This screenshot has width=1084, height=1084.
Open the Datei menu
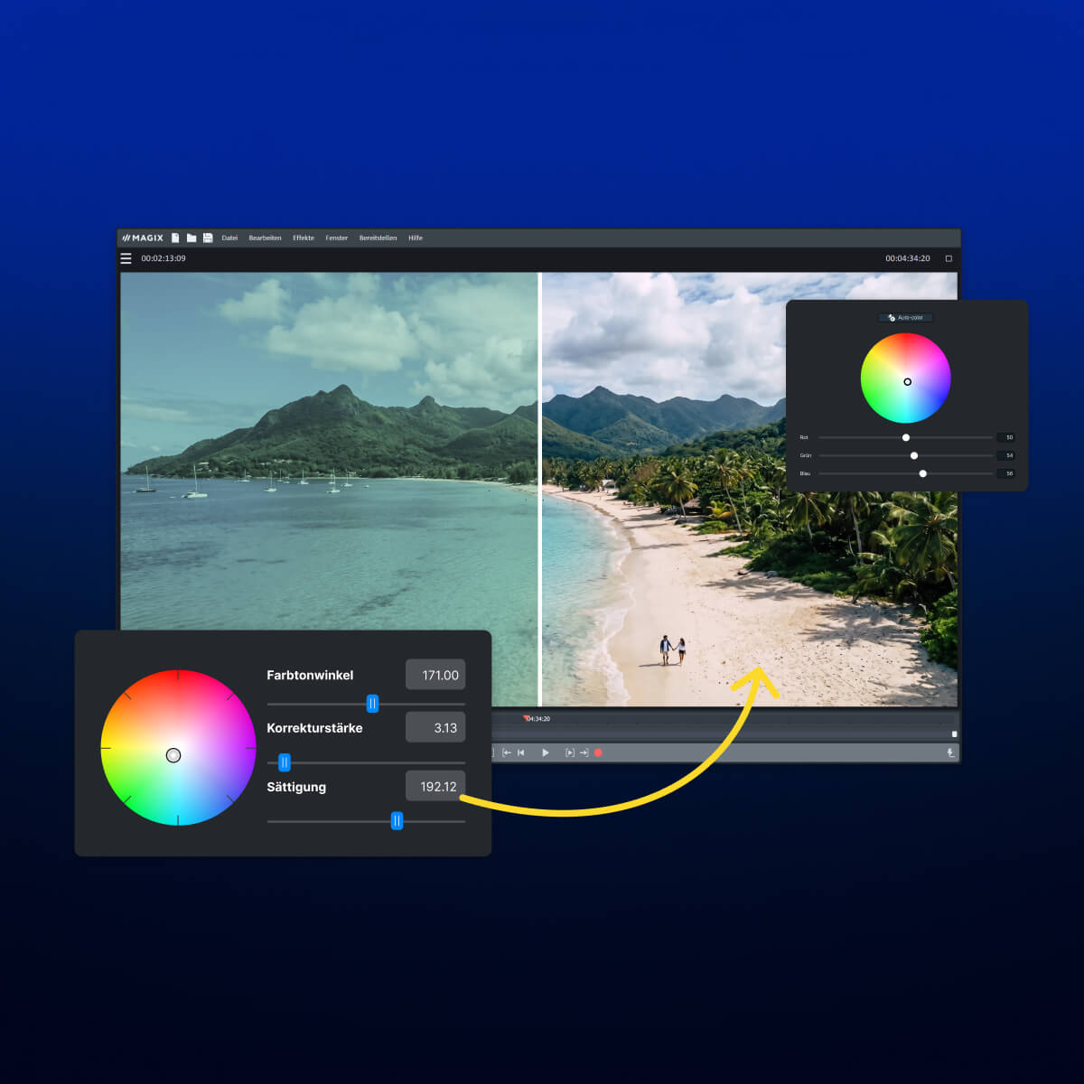[x=229, y=238]
